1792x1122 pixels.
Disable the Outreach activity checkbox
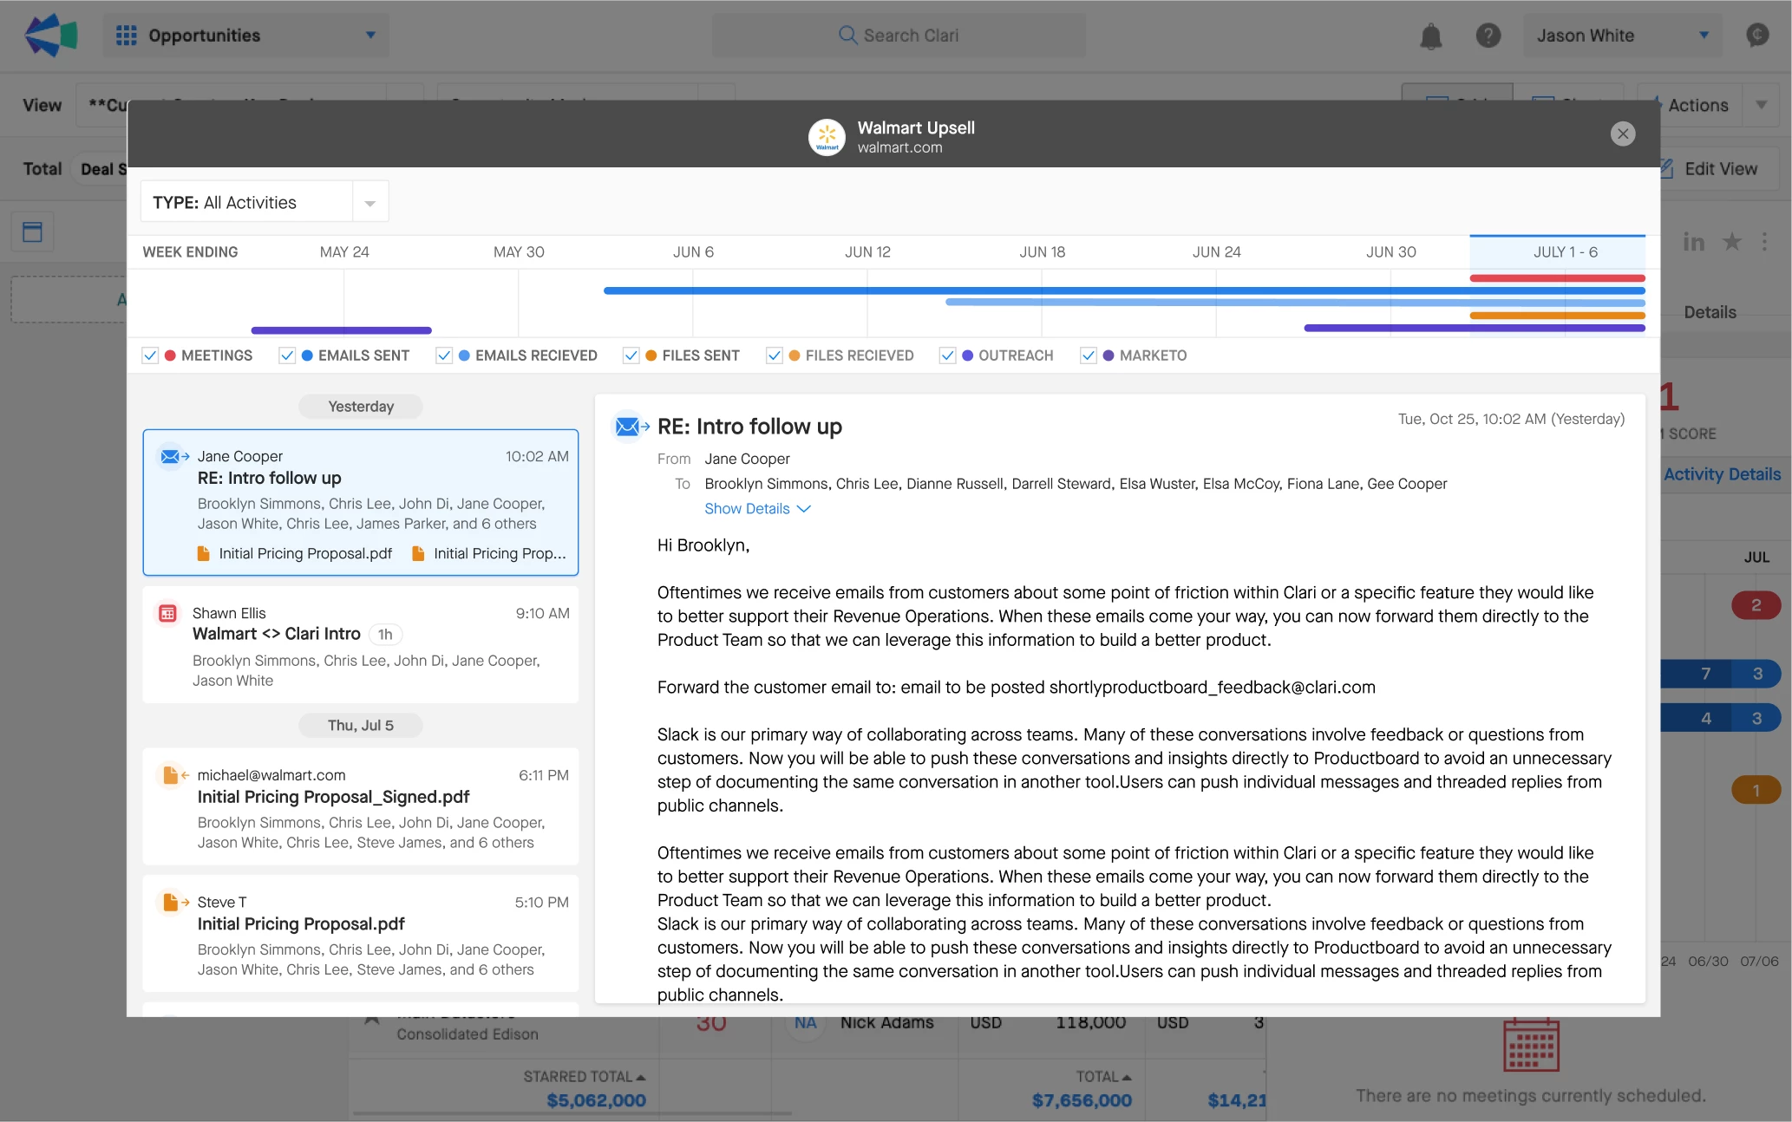tap(947, 356)
